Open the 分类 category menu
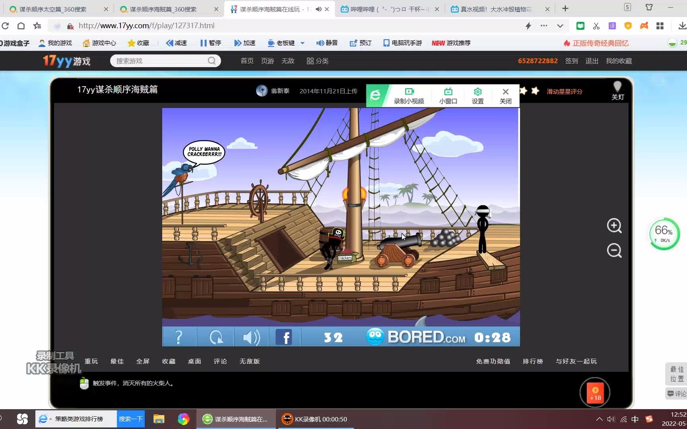The image size is (687, 429). (x=317, y=61)
